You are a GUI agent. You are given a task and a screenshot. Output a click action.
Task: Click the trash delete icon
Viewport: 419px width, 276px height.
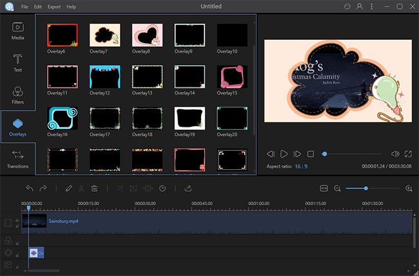(94, 189)
